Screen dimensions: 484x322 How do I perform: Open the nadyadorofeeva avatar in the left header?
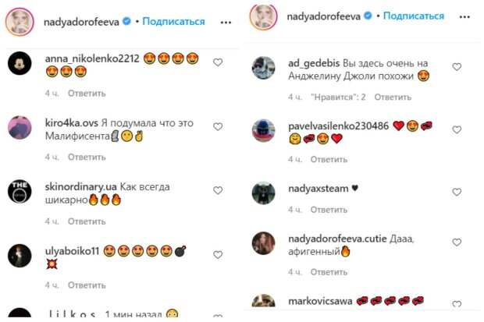pos(20,22)
